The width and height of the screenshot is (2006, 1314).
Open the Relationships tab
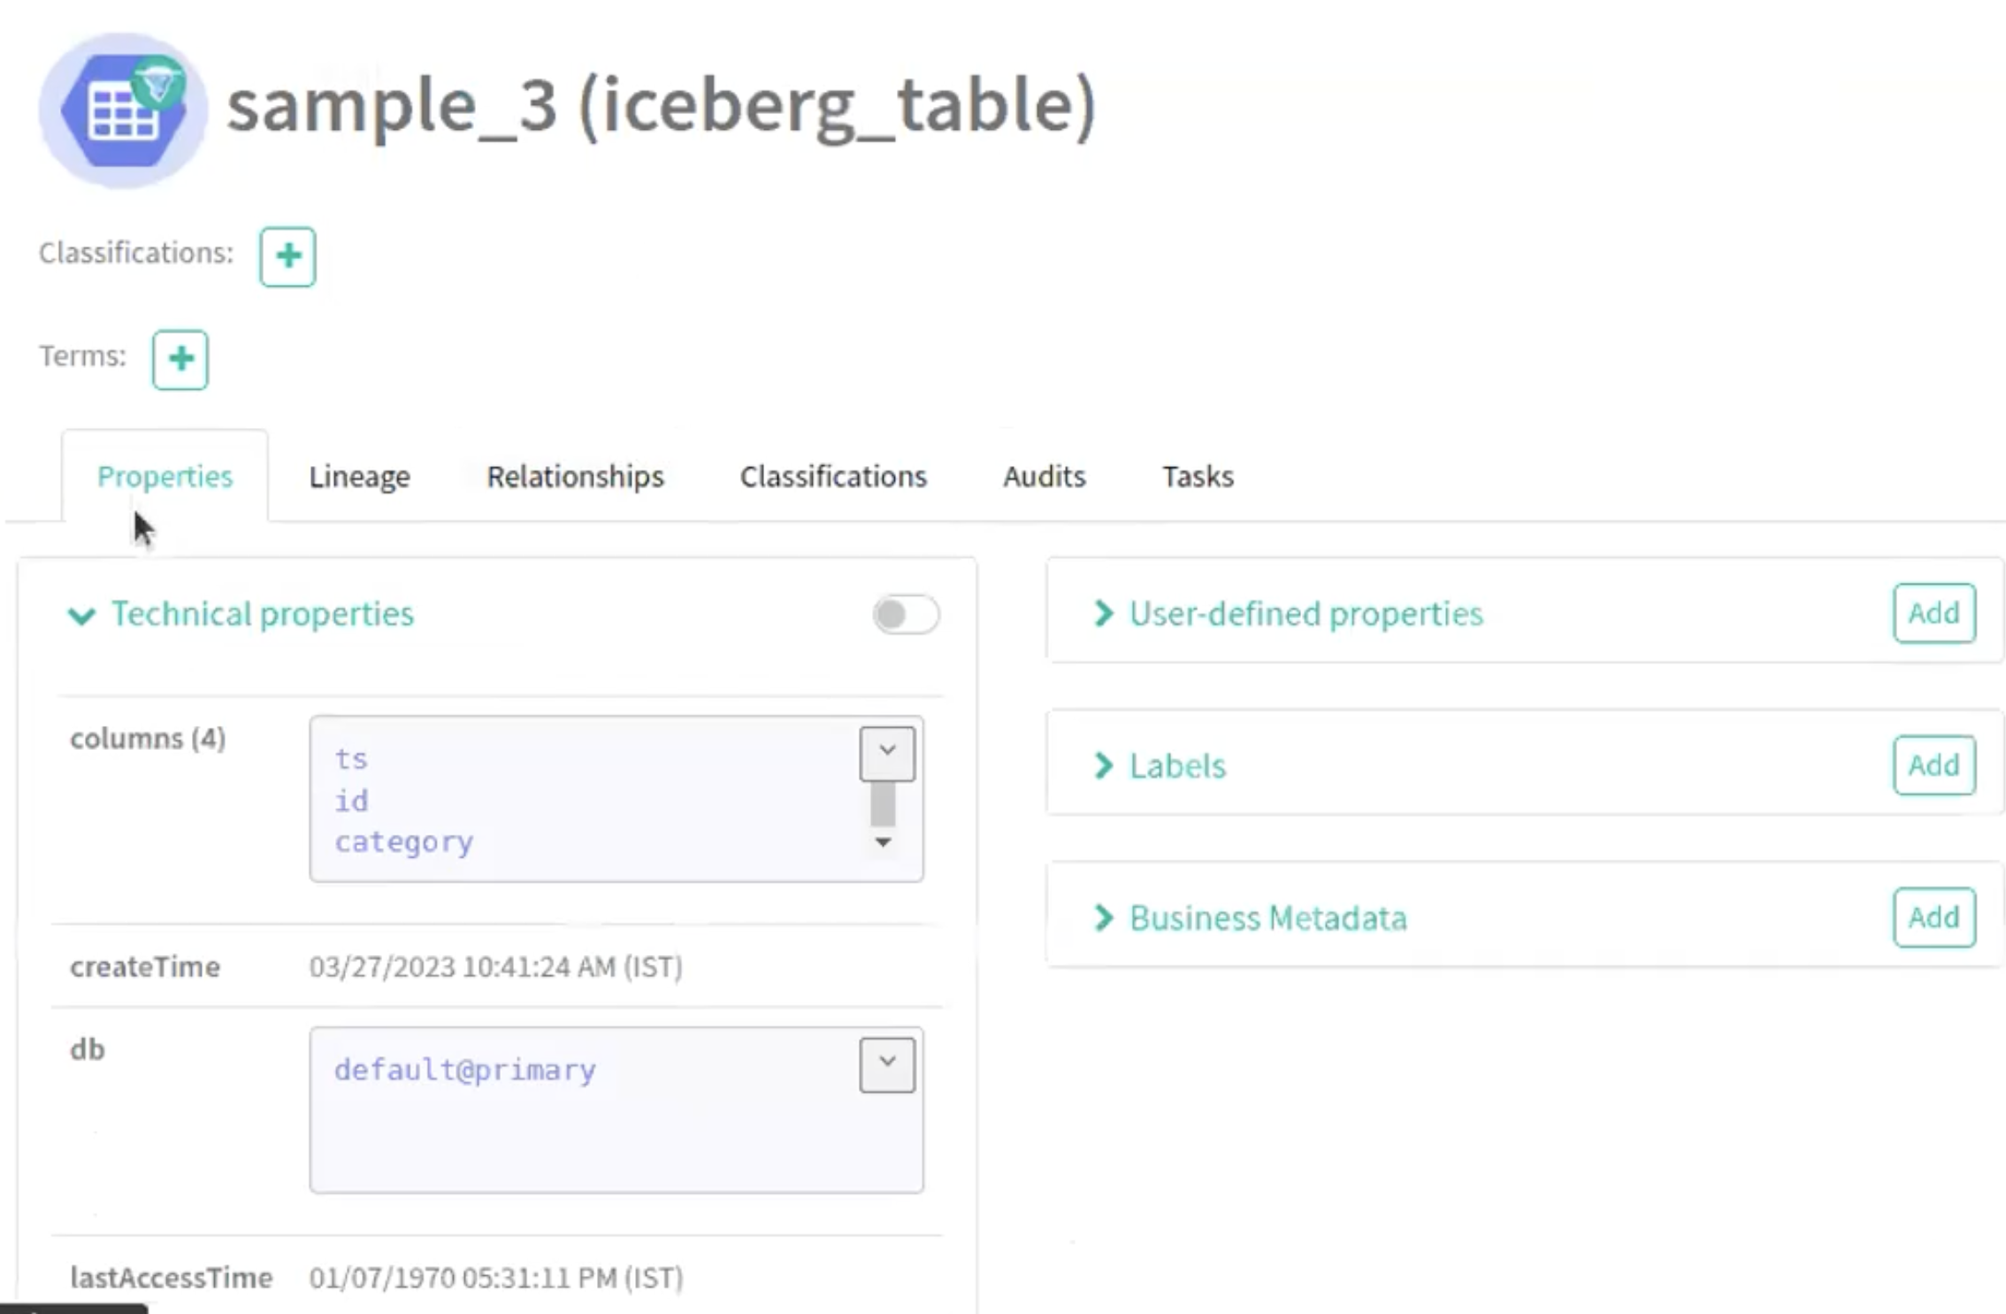coord(575,477)
